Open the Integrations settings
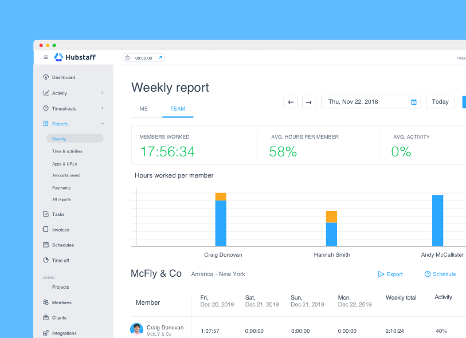Image resolution: width=466 pixels, height=338 pixels. coord(63,333)
